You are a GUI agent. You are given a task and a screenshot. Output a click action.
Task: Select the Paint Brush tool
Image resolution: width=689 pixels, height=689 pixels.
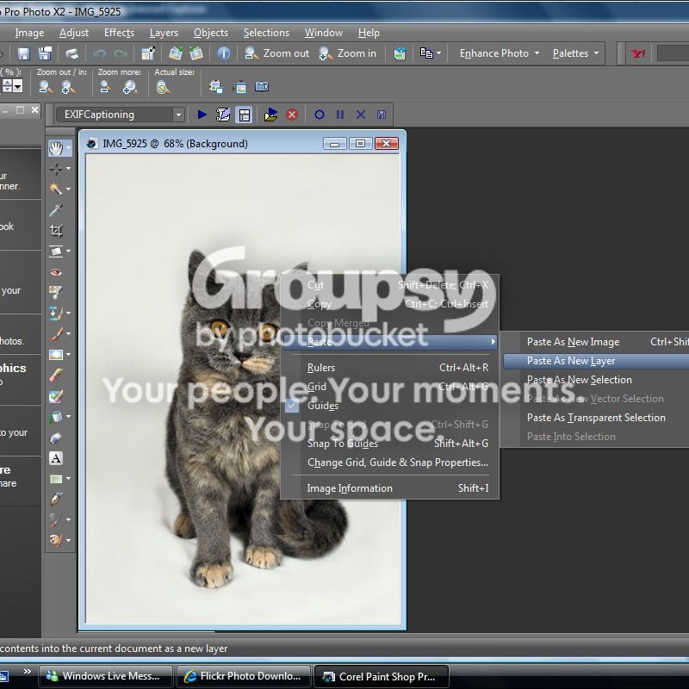point(56,334)
